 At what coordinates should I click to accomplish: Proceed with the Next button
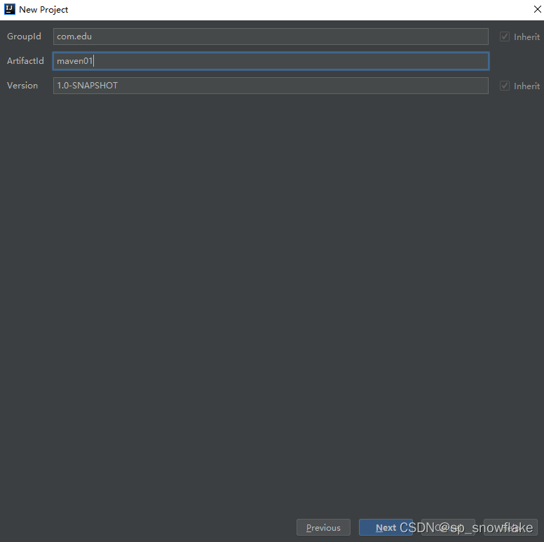click(x=386, y=527)
